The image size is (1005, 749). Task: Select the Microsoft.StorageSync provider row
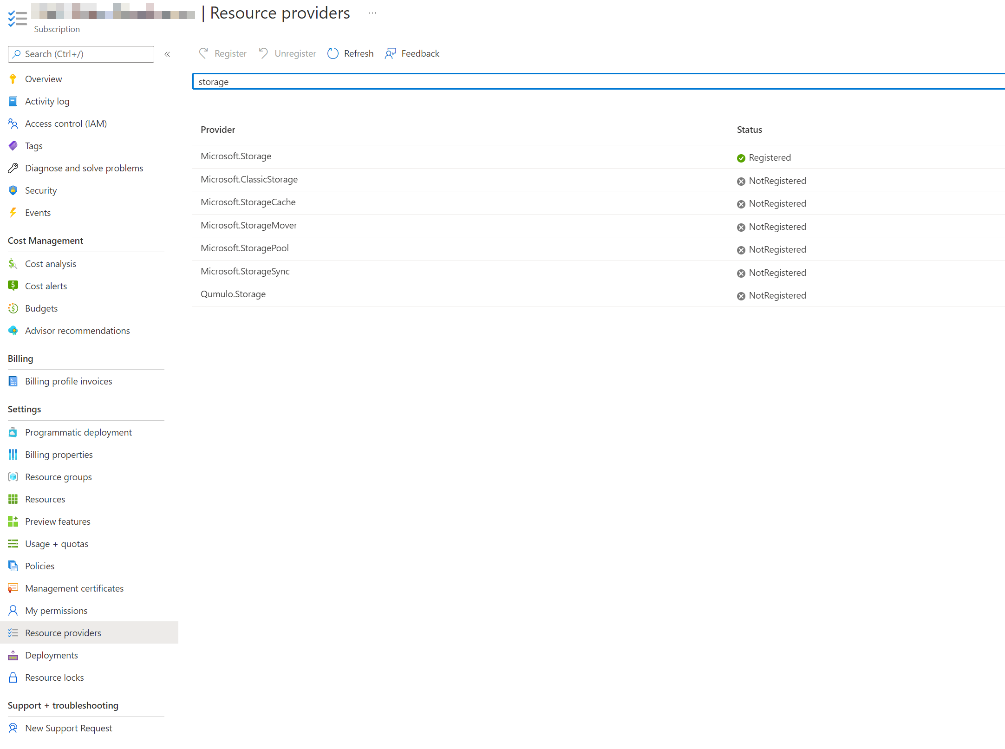point(245,272)
